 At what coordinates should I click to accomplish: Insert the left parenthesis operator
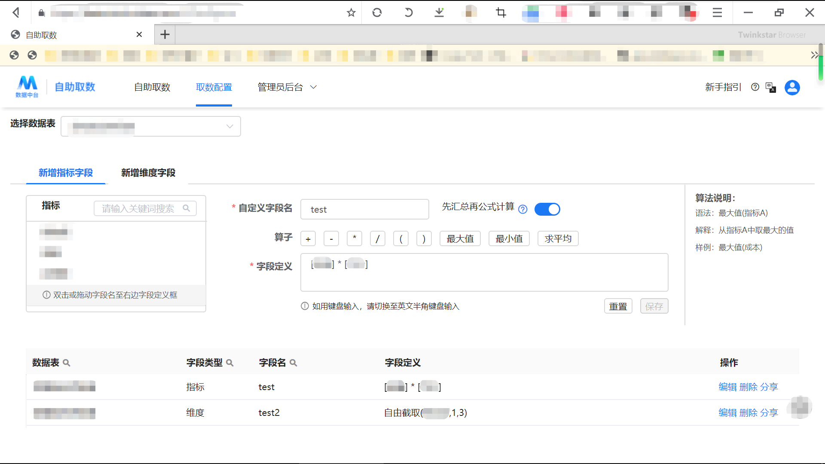[x=401, y=238]
